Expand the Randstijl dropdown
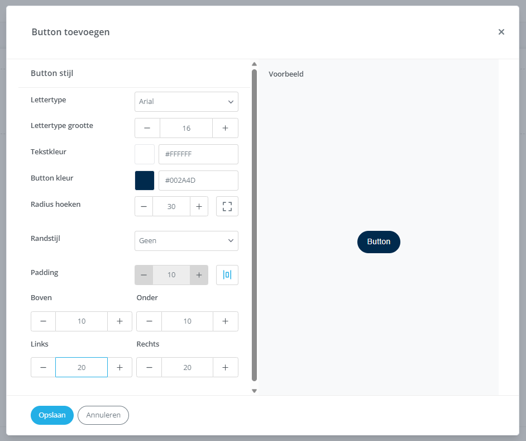Image resolution: width=526 pixels, height=441 pixels. click(x=186, y=241)
